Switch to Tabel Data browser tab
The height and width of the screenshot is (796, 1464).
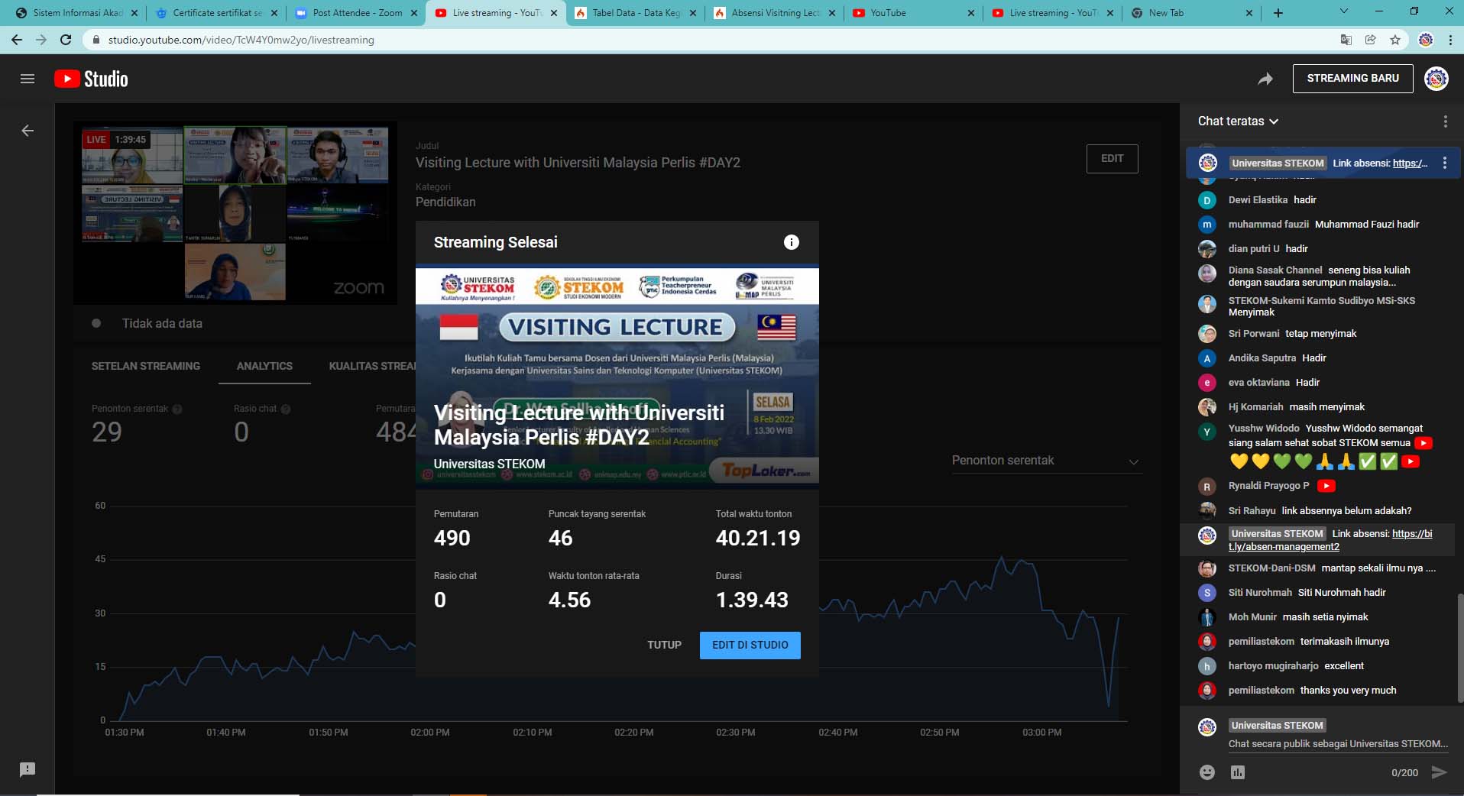tap(636, 13)
